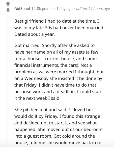Click the 'late 30s had never been married' line
Viewport: 114px width, 147px height.
pyautogui.click(x=59, y=28)
